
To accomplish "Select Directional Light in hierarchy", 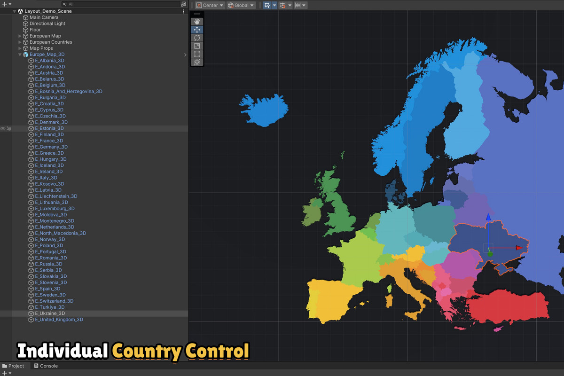I will pos(47,23).
